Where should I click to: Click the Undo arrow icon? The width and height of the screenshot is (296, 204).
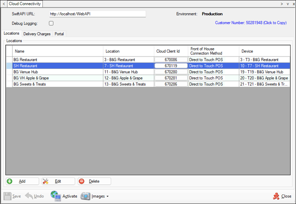(29, 196)
